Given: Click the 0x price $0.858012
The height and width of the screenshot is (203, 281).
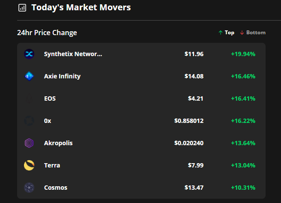Looking at the screenshot, I should [189, 121].
